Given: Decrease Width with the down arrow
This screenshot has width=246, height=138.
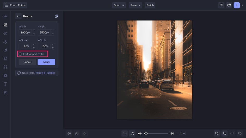Looking at the screenshot, I should (34, 34).
